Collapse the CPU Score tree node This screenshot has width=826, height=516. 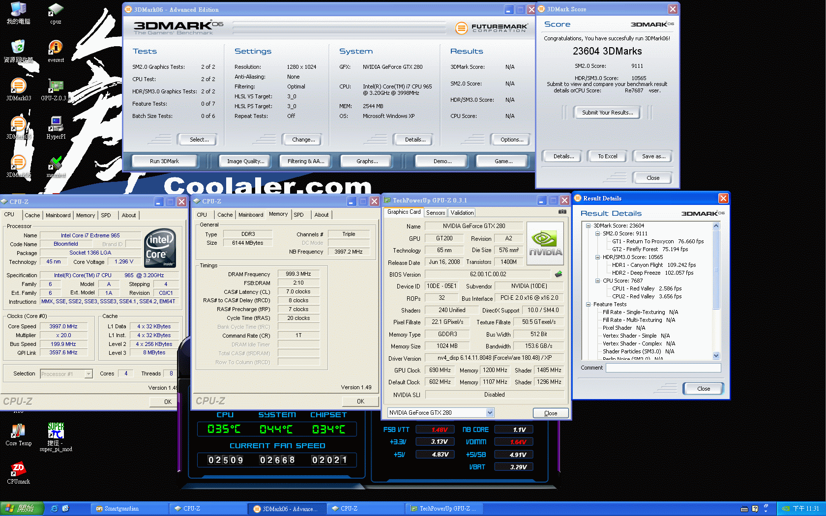coord(597,281)
